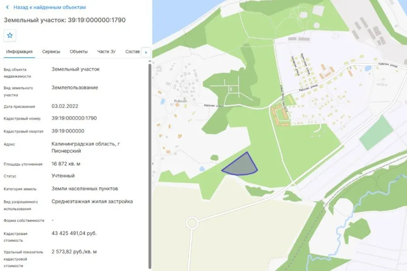The image size is (407, 271).
Task: Click the 'Форма собственности' field label
Action: [24, 220]
